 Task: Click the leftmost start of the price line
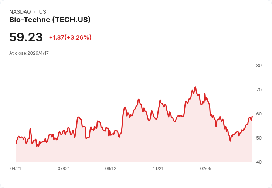click(x=16, y=144)
